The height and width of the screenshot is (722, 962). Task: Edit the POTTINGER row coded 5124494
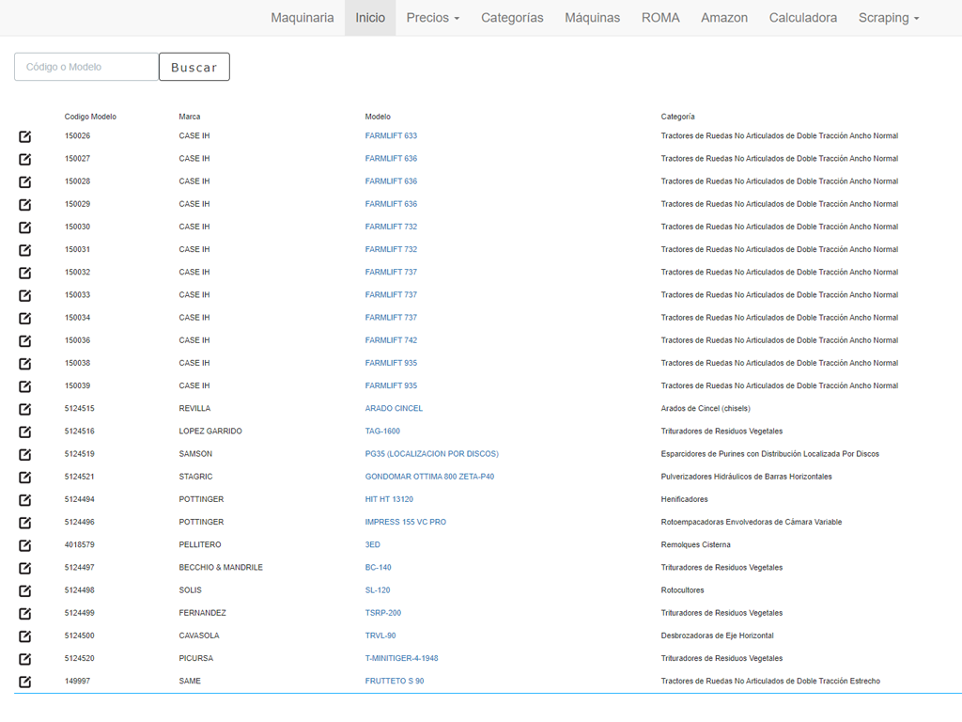coord(24,500)
